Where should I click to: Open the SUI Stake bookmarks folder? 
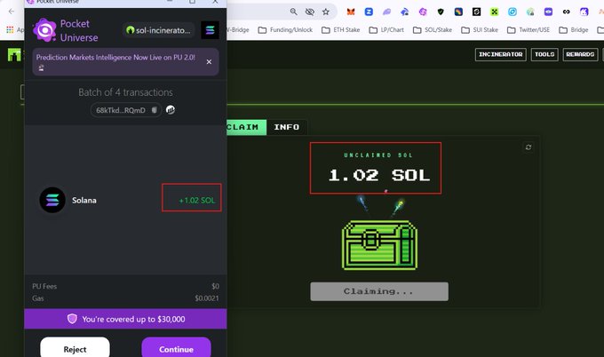(x=480, y=29)
